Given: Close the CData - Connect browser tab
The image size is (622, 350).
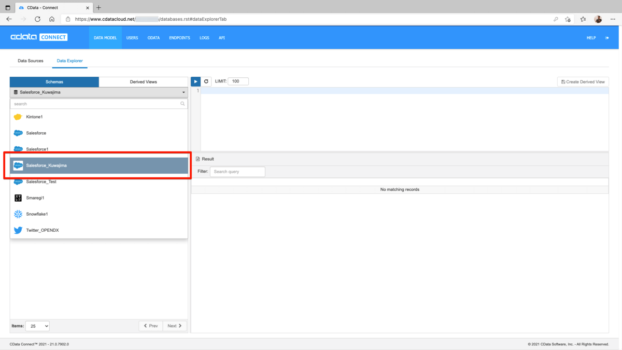Looking at the screenshot, I should tap(88, 8).
